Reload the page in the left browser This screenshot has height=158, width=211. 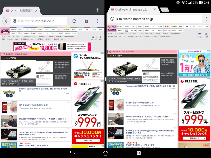pyautogui.click(x=74, y=21)
